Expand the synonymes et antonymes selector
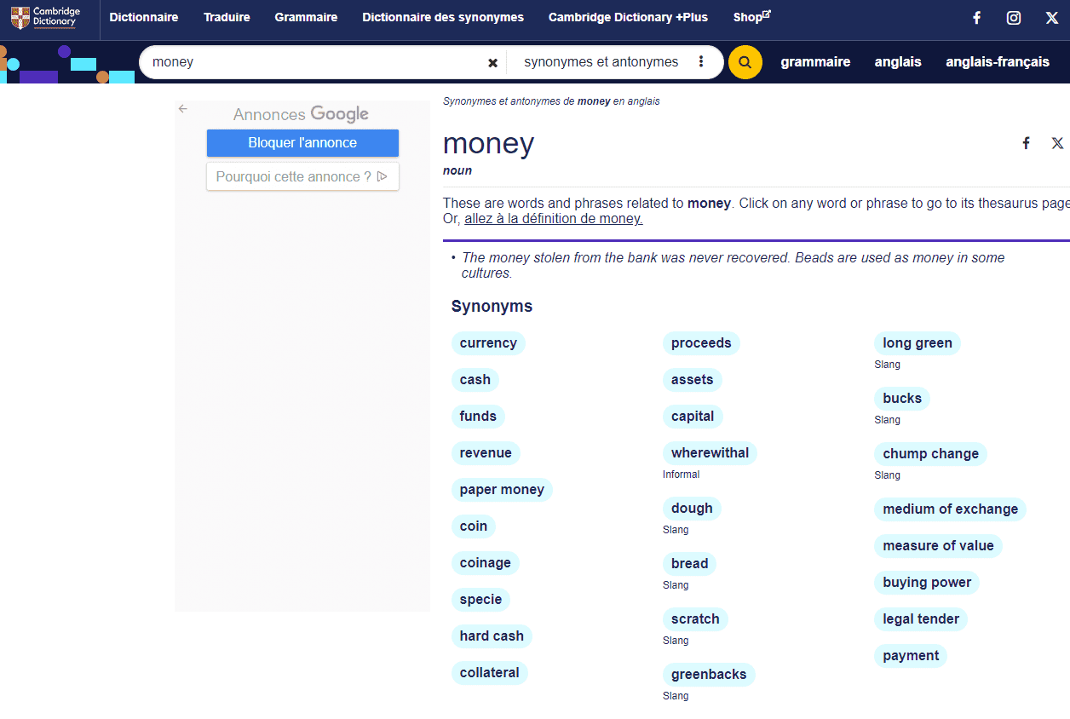1070x719 pixels. (601, 62)
